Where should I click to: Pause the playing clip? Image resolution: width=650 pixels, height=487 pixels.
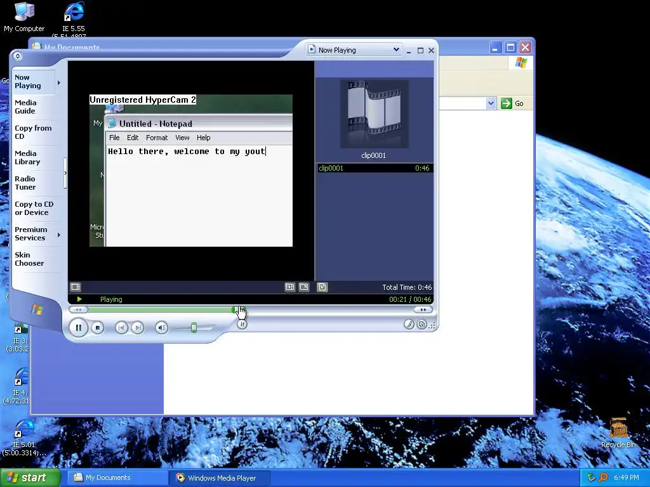pyautogui.click(x=78, y=328)
